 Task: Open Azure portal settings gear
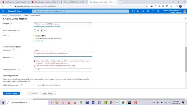[x=148, y=11]
